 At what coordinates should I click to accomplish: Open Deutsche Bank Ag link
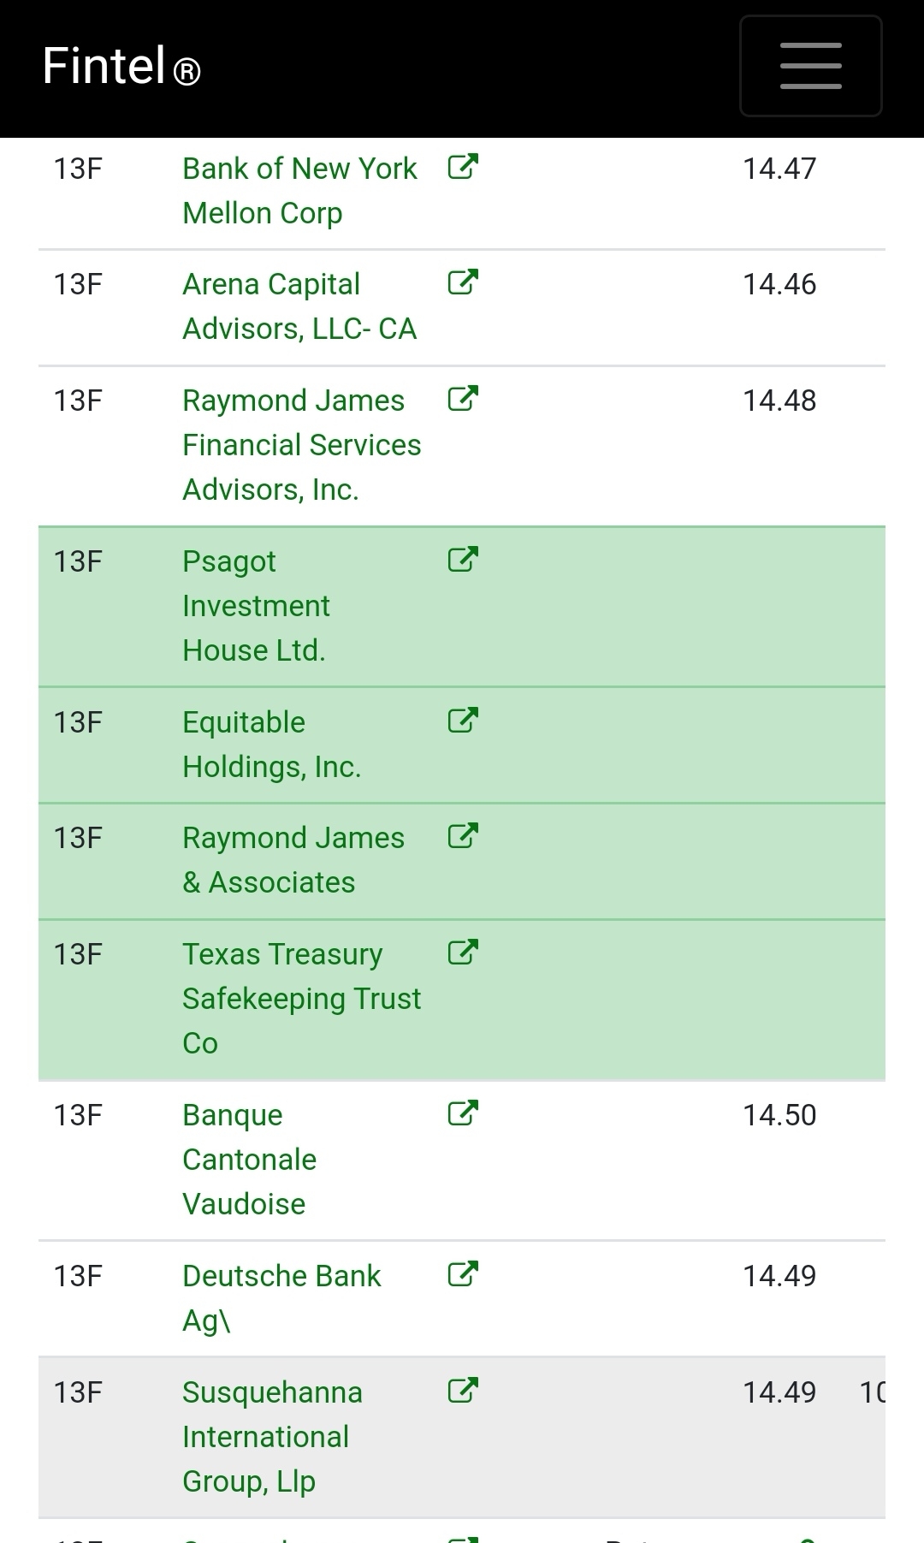pyautogui.click(x=281, y=1298)
